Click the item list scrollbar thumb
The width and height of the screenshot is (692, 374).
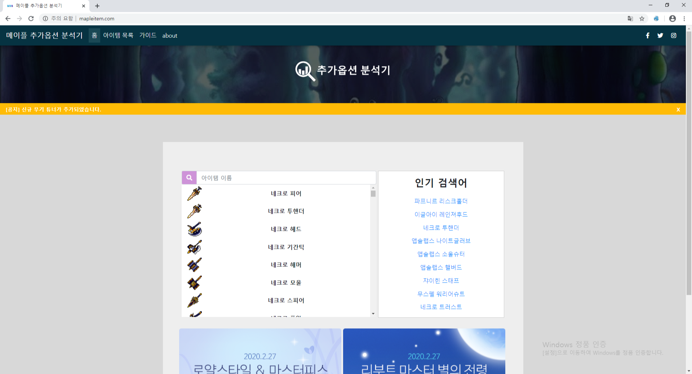(373, 194)
